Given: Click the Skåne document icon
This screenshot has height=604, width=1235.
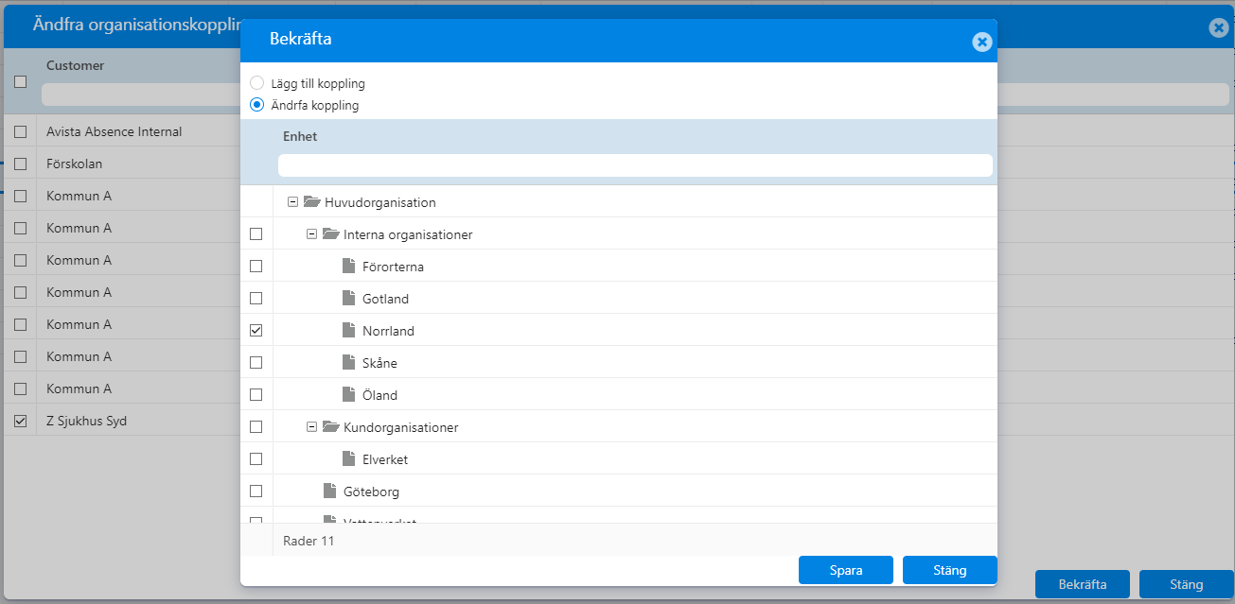Looking at the screenshot, I should 348,363.
